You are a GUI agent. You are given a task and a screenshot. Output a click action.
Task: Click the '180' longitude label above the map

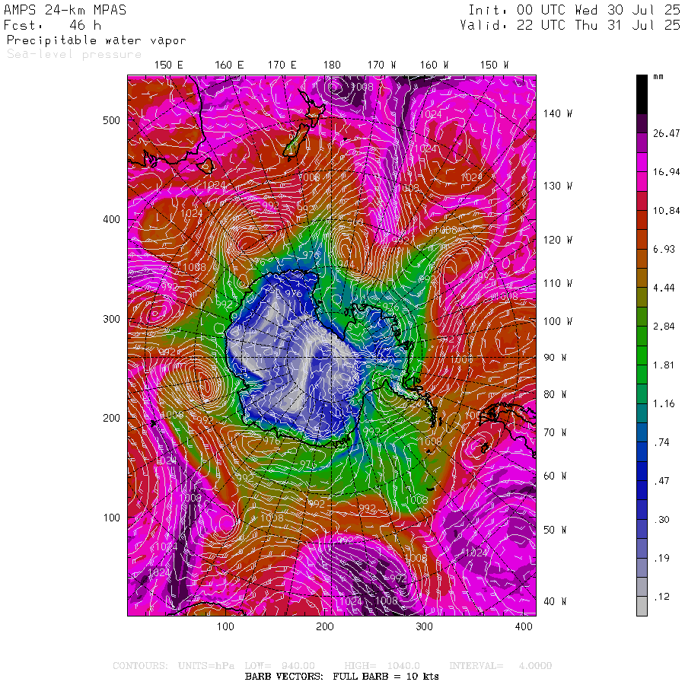tap(332, 65)
